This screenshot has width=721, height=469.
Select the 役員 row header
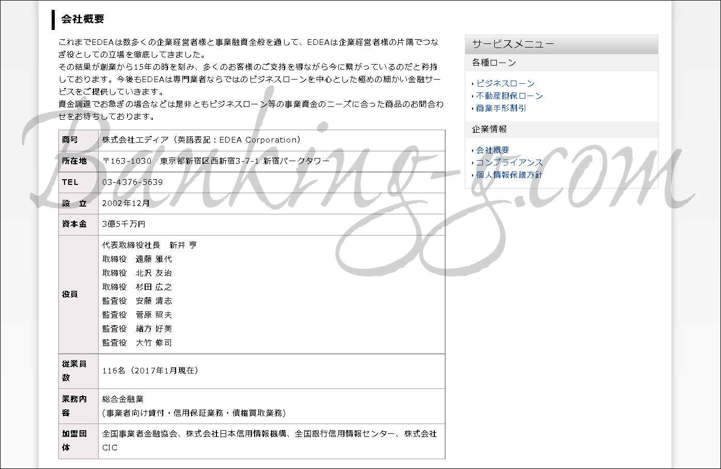tap(79, 294)
